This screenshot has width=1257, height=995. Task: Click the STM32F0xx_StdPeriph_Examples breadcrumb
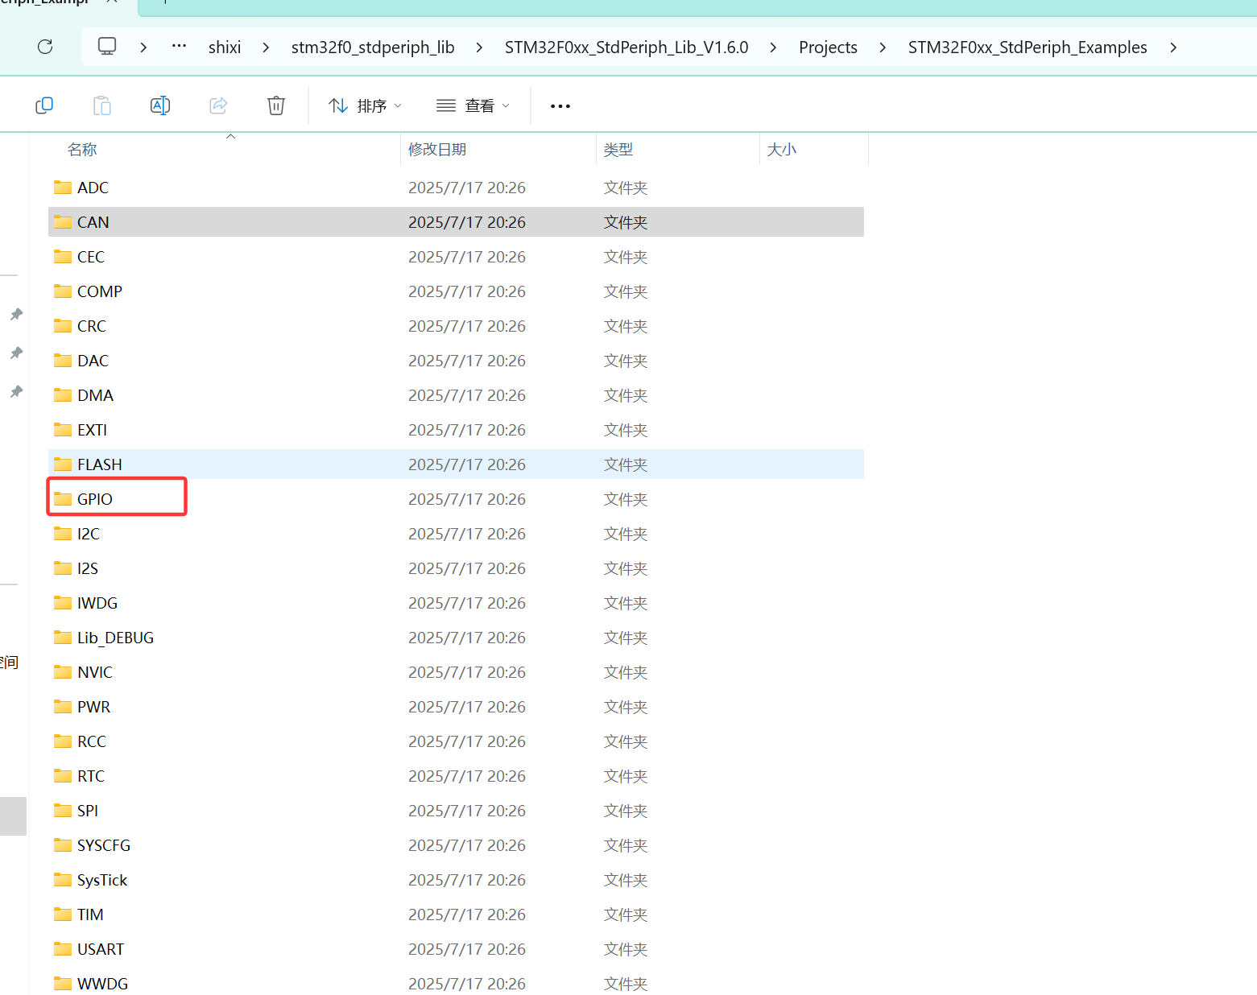coord(1028,47)
